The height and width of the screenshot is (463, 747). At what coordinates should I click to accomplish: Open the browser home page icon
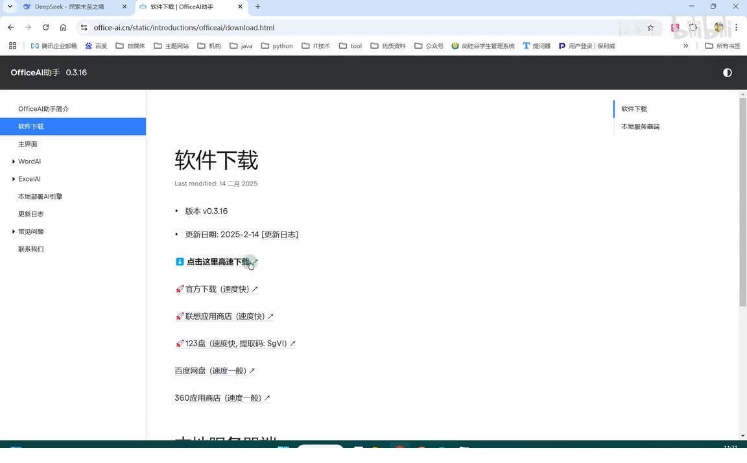[x=63, y=28]
